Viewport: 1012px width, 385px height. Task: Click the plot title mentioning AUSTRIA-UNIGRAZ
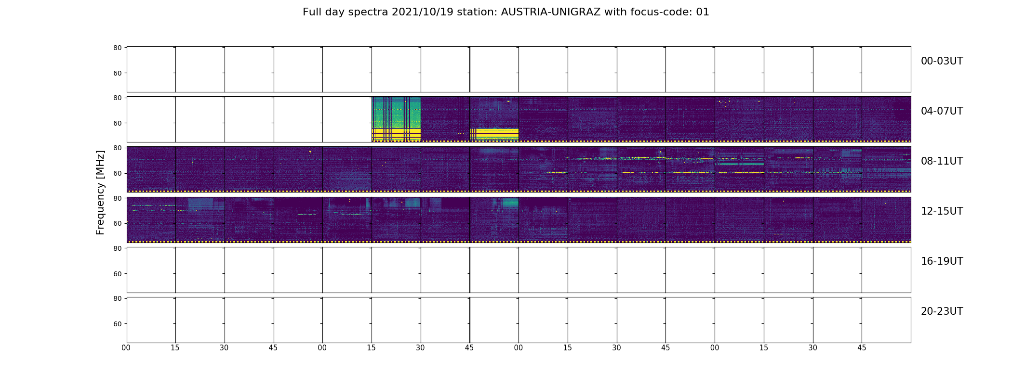pyautogui.click(x=506, y=12)
